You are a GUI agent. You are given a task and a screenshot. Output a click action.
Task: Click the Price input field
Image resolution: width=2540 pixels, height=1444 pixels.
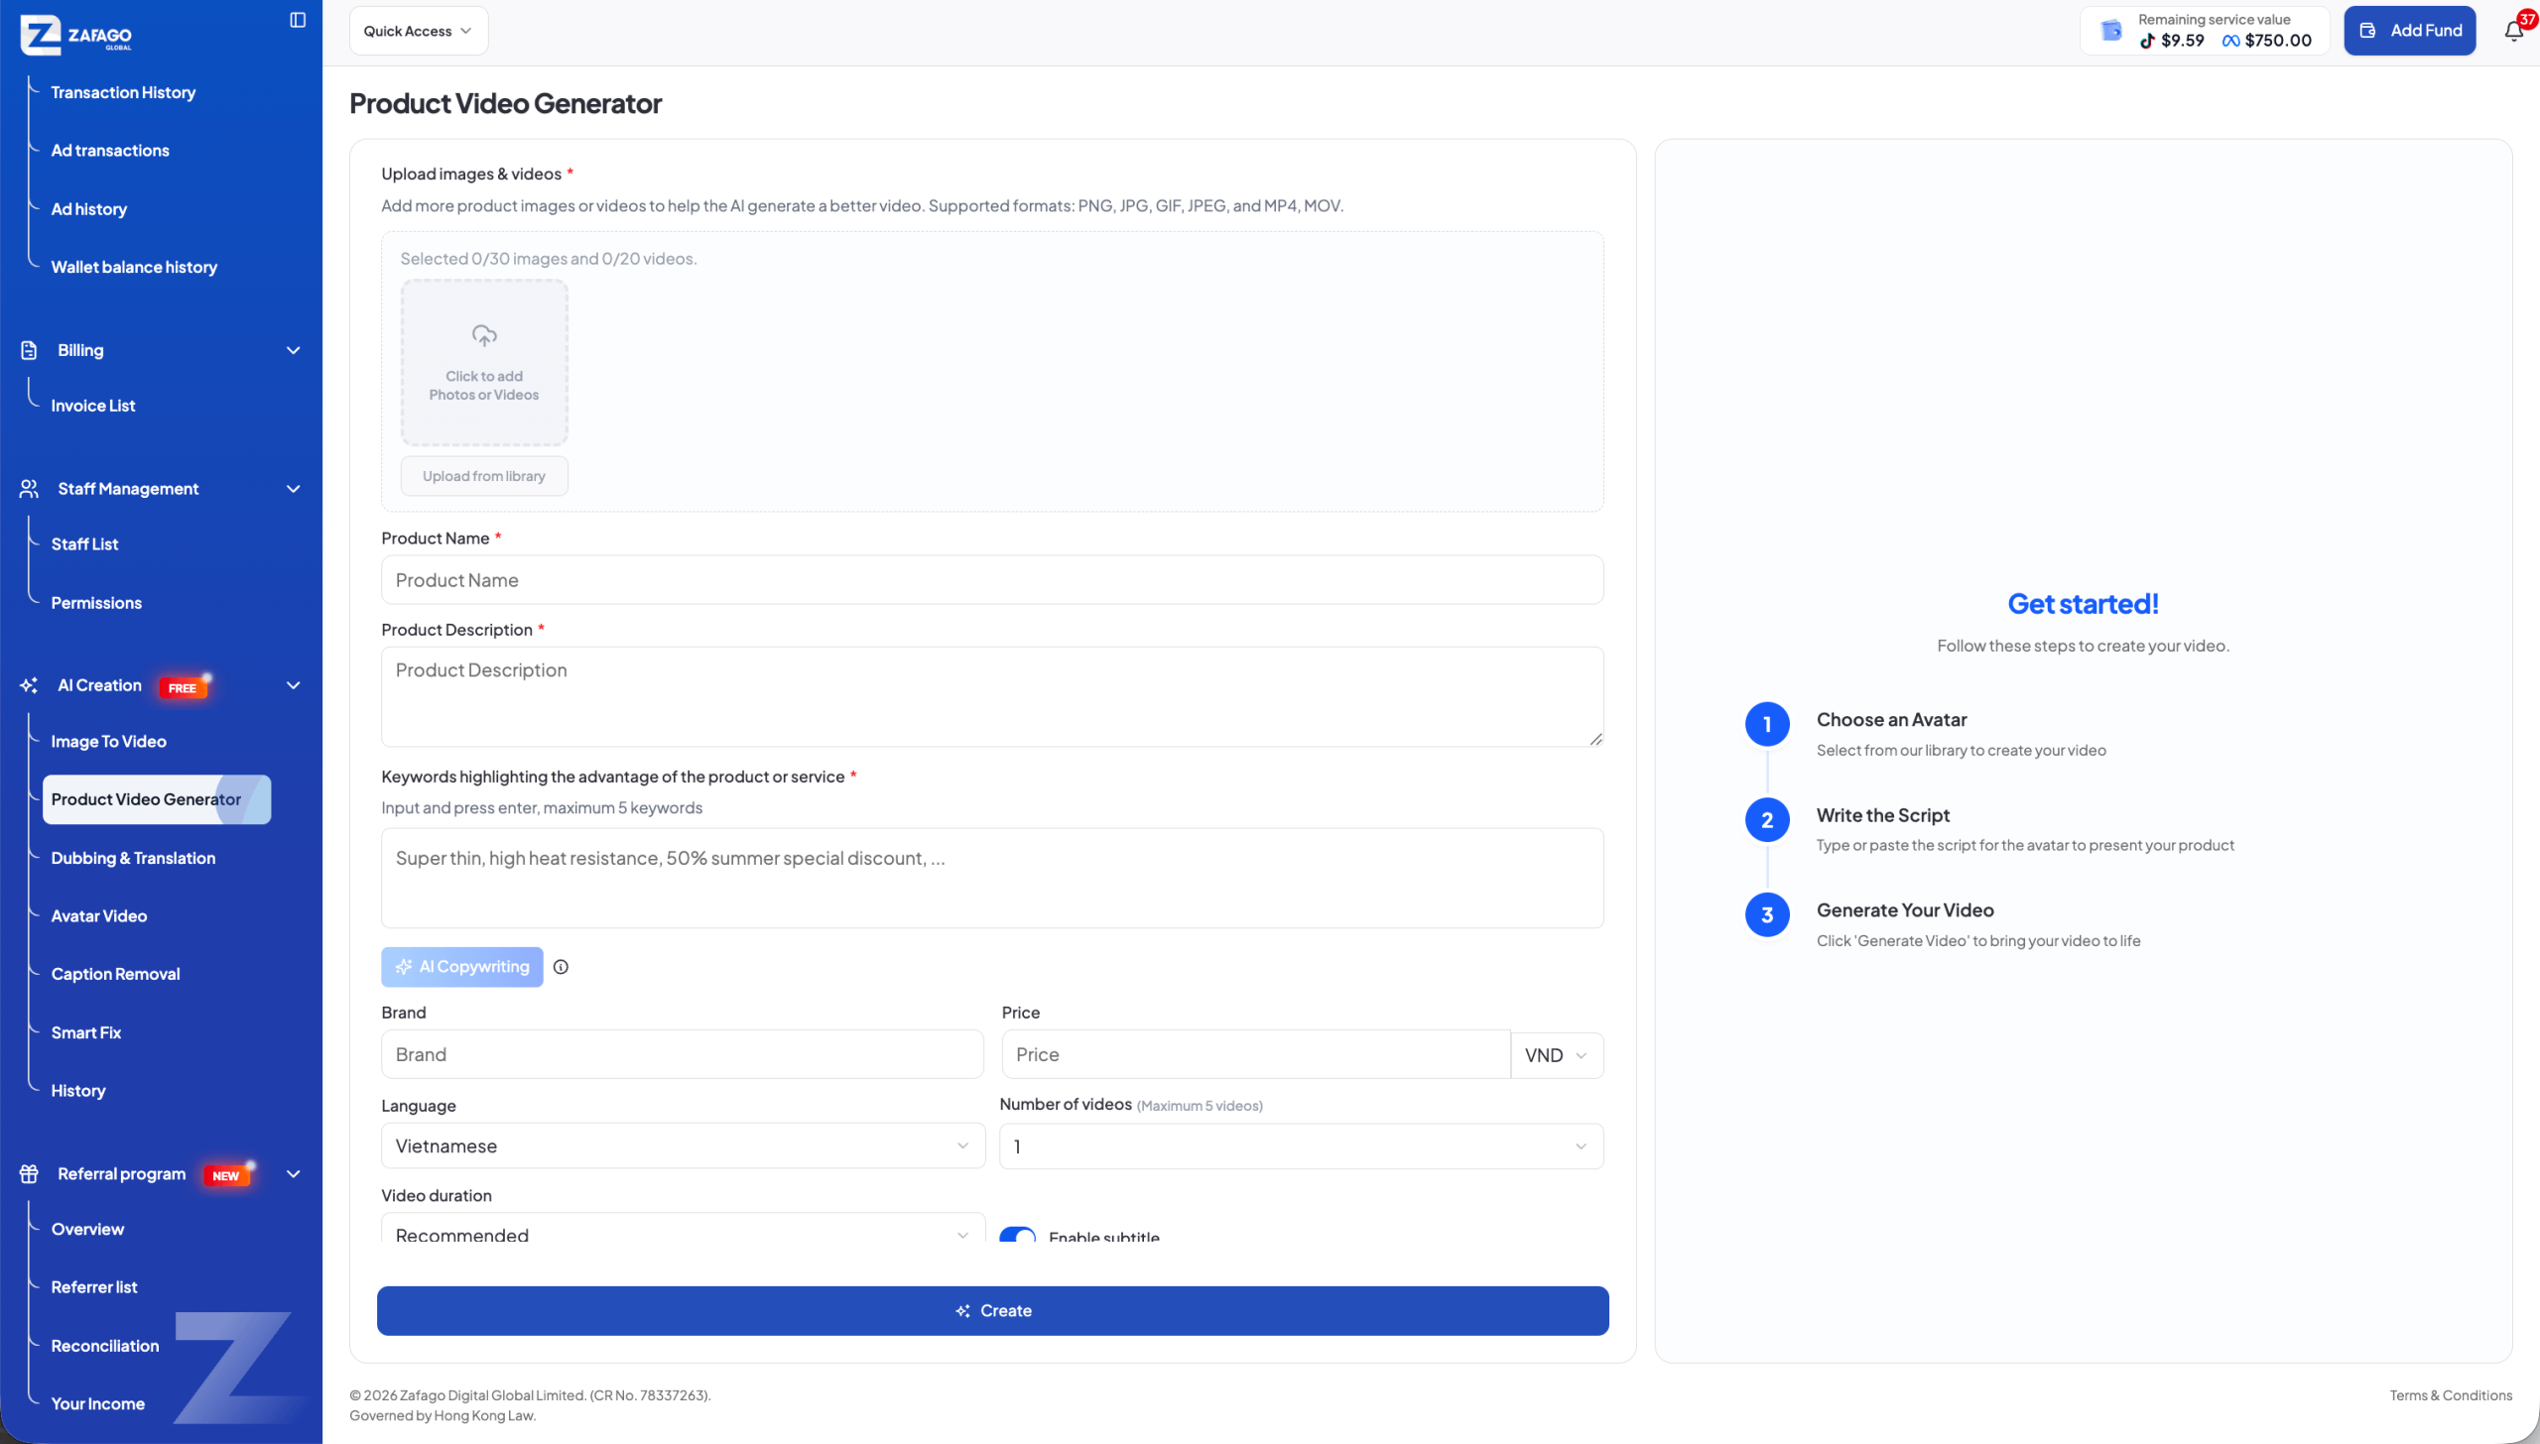pos(1256,1055)
